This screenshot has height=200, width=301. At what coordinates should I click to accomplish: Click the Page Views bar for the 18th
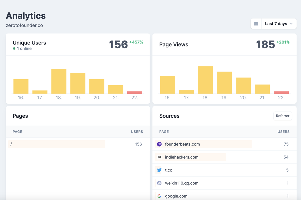click(205, 80)
